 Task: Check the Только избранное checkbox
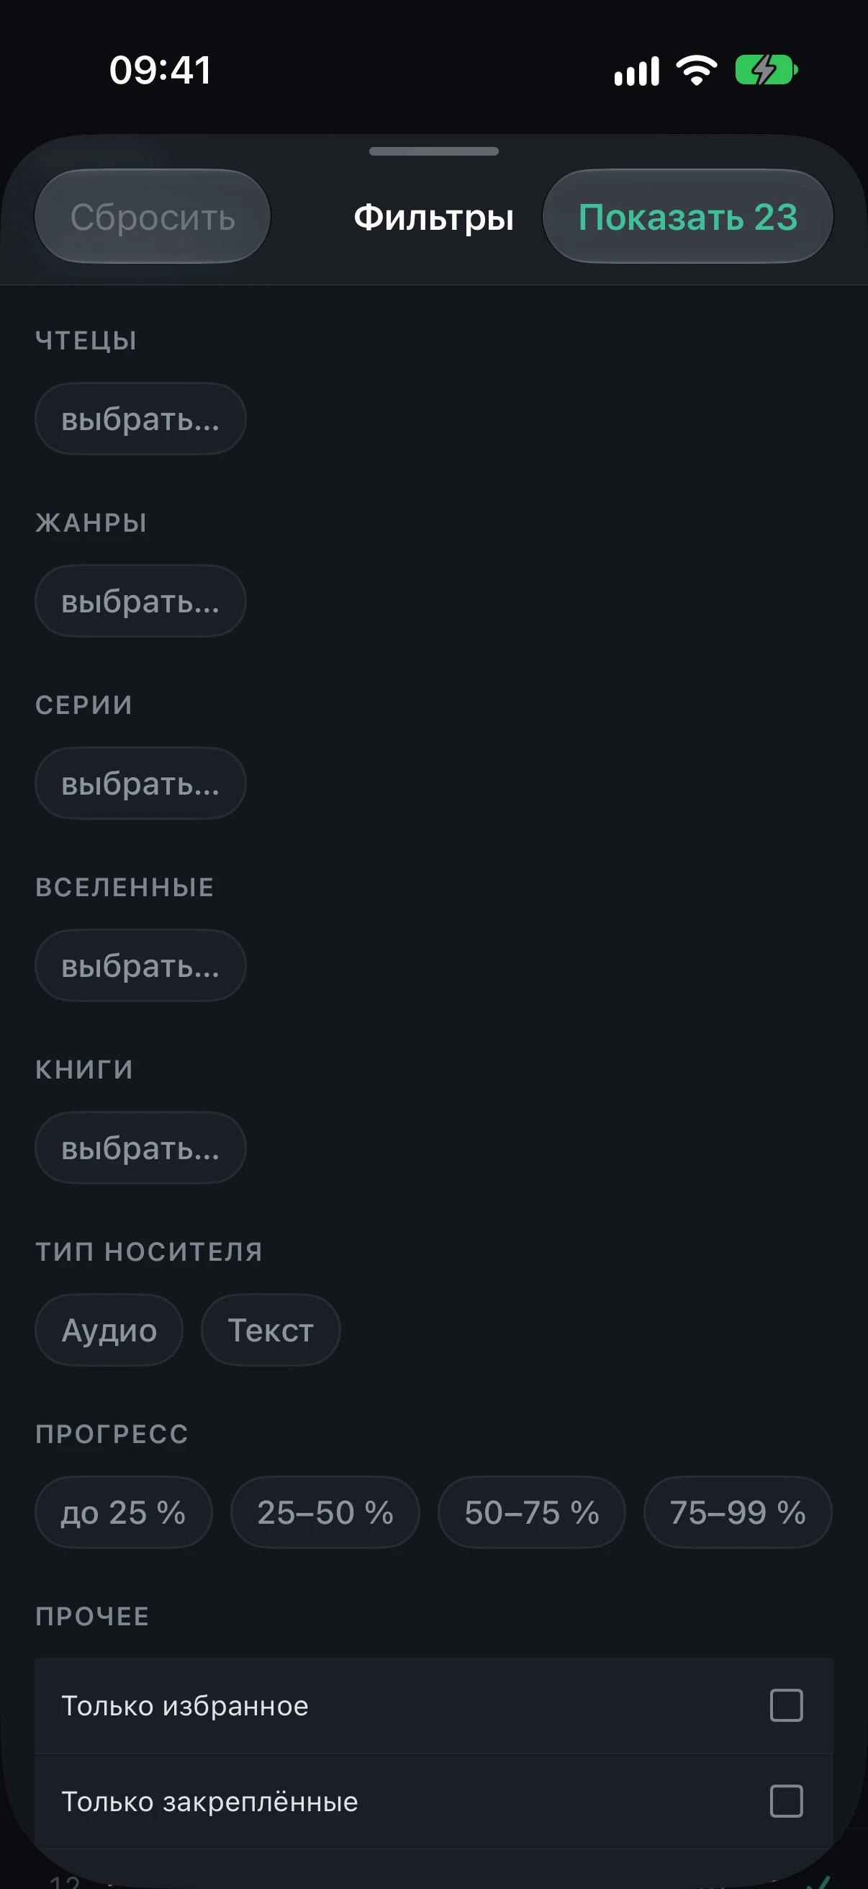point(786,1705)
